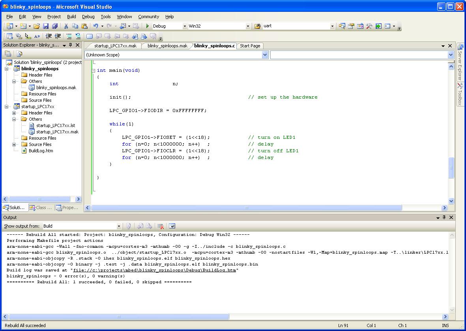Switch to the blinky_spinloops.mak tab
Image resolution: width=466 pixels, height=331 pixels.
167,46
